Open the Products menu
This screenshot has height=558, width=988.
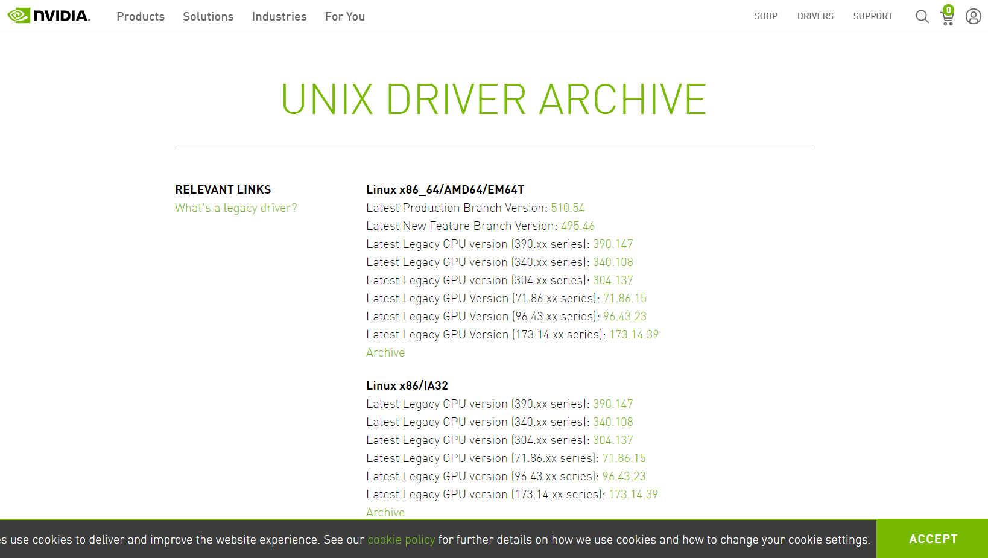click(x=141, y=16)
